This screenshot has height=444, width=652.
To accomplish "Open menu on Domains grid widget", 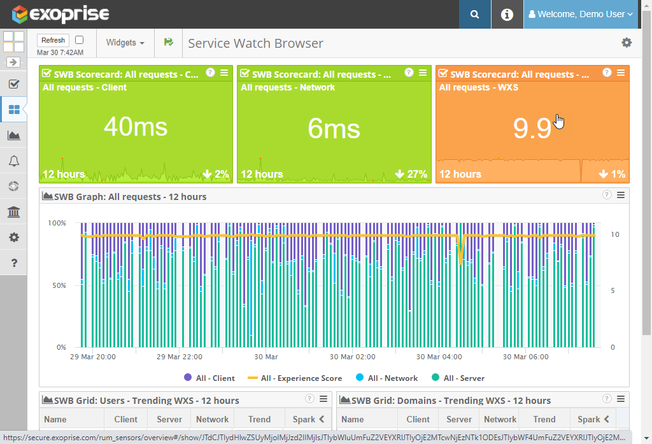I will point(621,399).
